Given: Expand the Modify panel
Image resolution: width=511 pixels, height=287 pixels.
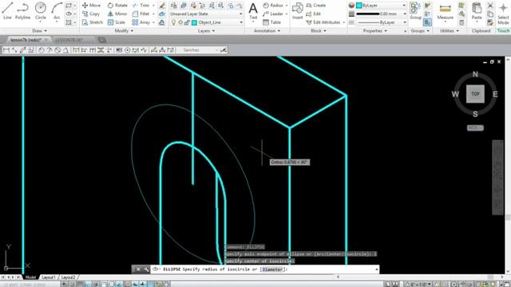Looking at the screenshot, I should [x=124, y=30].
